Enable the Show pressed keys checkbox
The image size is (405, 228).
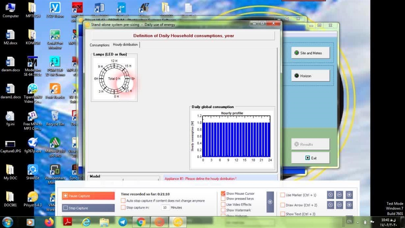pyautogui.click(x=223, y=199)
